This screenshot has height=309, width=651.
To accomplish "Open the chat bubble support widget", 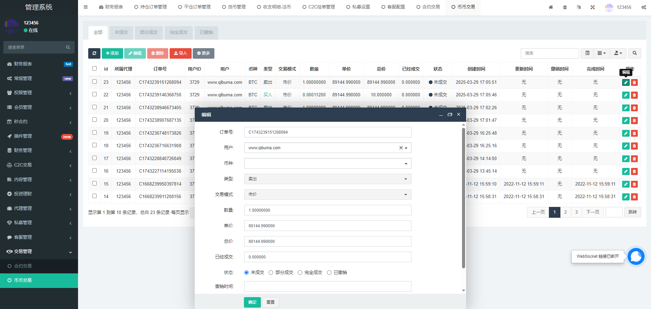I will click(636, 256).
